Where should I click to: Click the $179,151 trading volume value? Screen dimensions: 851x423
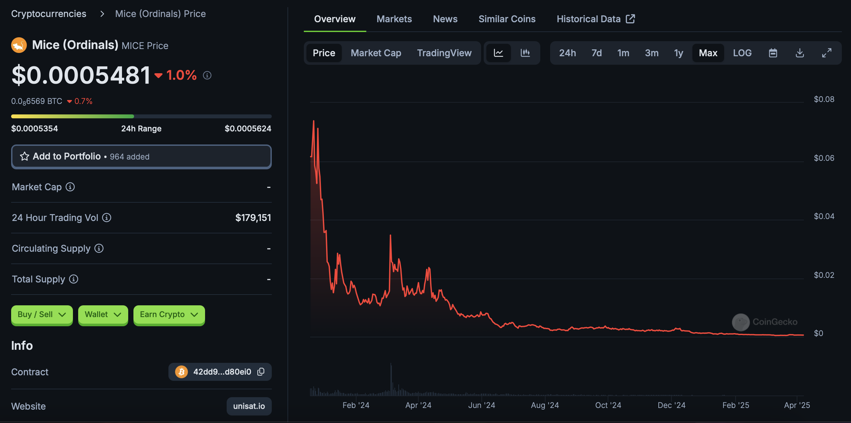[253, 218]
